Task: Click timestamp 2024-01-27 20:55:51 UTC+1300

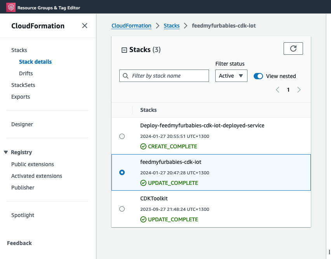Action: pos(175,136)
